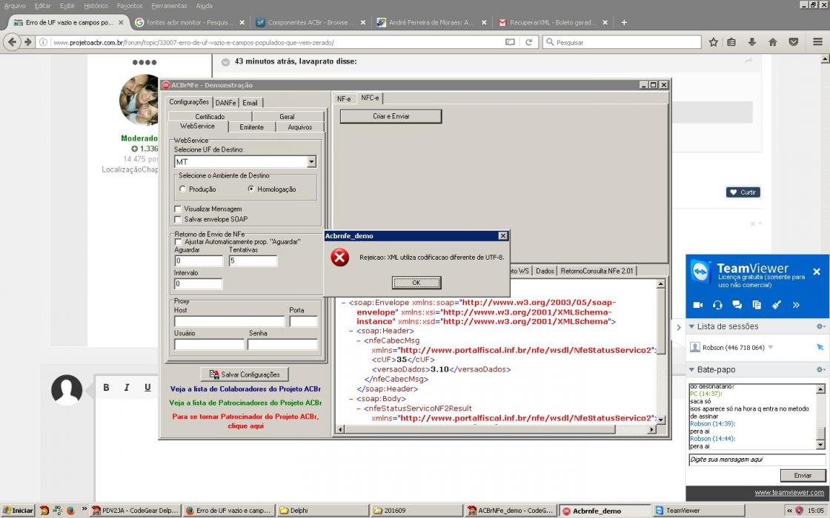Click OK in error dialog
This screenshot has width=830, height=518.
point(416,283)
